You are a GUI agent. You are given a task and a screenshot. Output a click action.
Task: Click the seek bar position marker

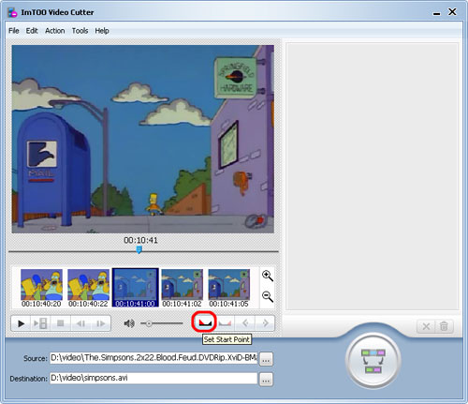click(x=139, y=249)
